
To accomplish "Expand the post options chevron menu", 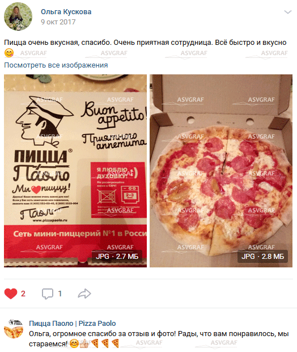I will pos(287,12).
